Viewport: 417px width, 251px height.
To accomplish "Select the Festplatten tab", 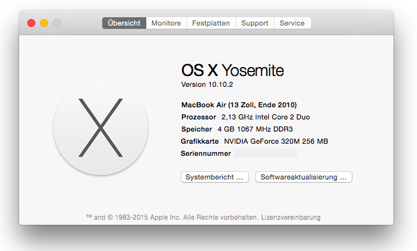I will [x=211, y=23].
